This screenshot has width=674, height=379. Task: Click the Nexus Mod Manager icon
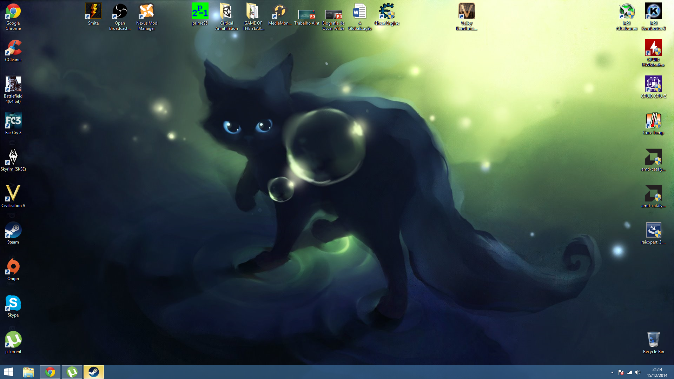tap(146, 12)
